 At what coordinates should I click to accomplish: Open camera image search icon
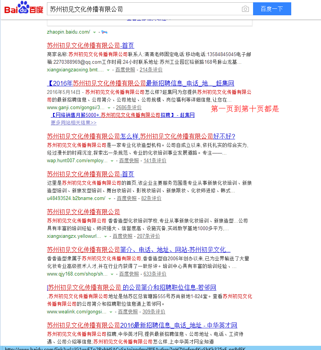coord(245,9)
